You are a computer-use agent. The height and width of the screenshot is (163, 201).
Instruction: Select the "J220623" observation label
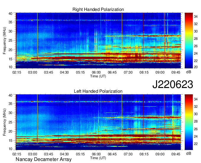click(x=173, y=84)
